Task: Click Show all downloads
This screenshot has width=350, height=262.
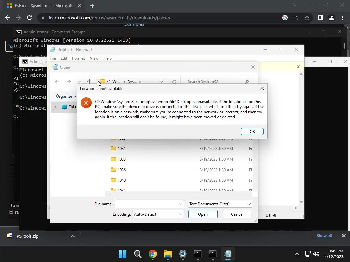Action: 324,236
